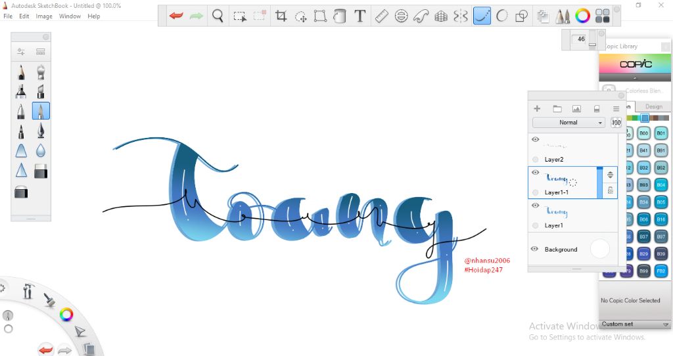Open the Brush Palette toolbar icon
Screen dimensions: 673x356
coord(563,16)
